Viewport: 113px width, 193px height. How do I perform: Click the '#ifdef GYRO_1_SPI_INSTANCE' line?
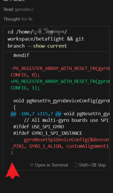(48, 133)
